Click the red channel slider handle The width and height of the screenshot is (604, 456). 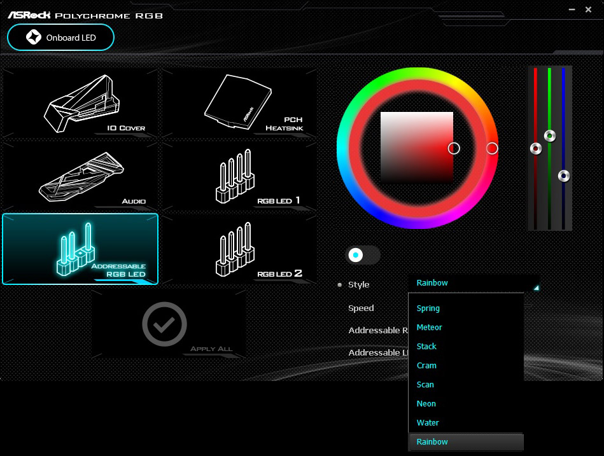[x=536, y=149]
